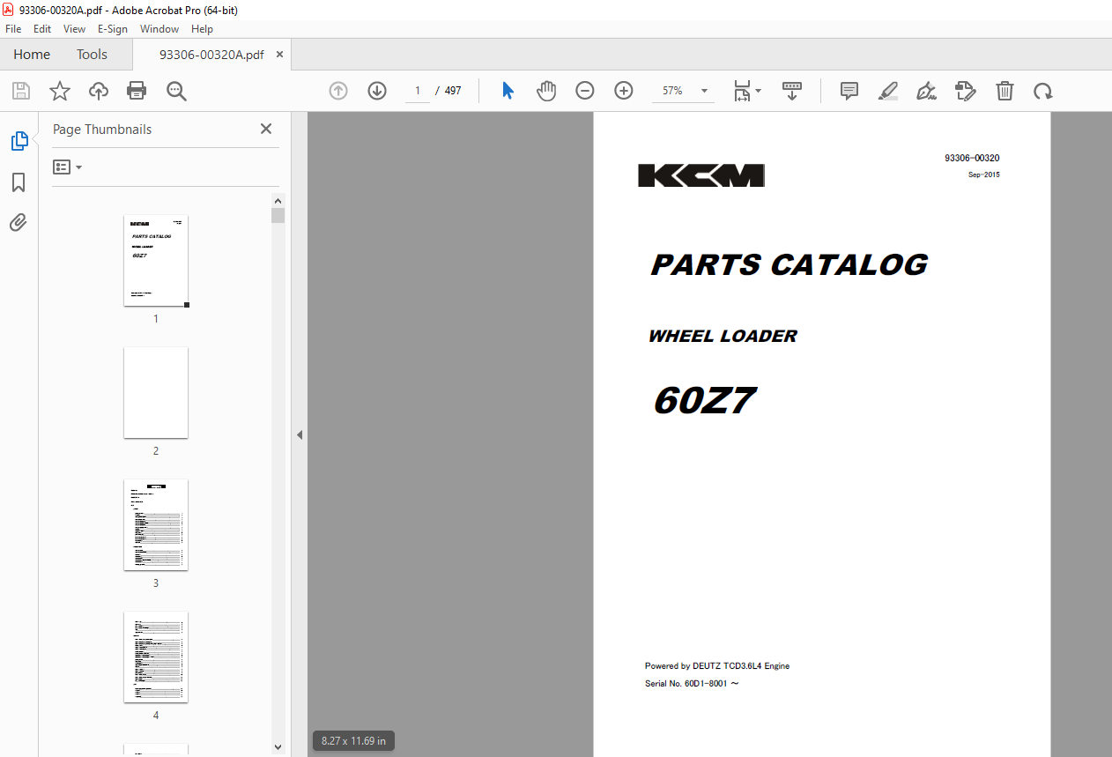Add a comment sticky note
This screenshot has width=1112, height=757.
[x=849, y=91]
